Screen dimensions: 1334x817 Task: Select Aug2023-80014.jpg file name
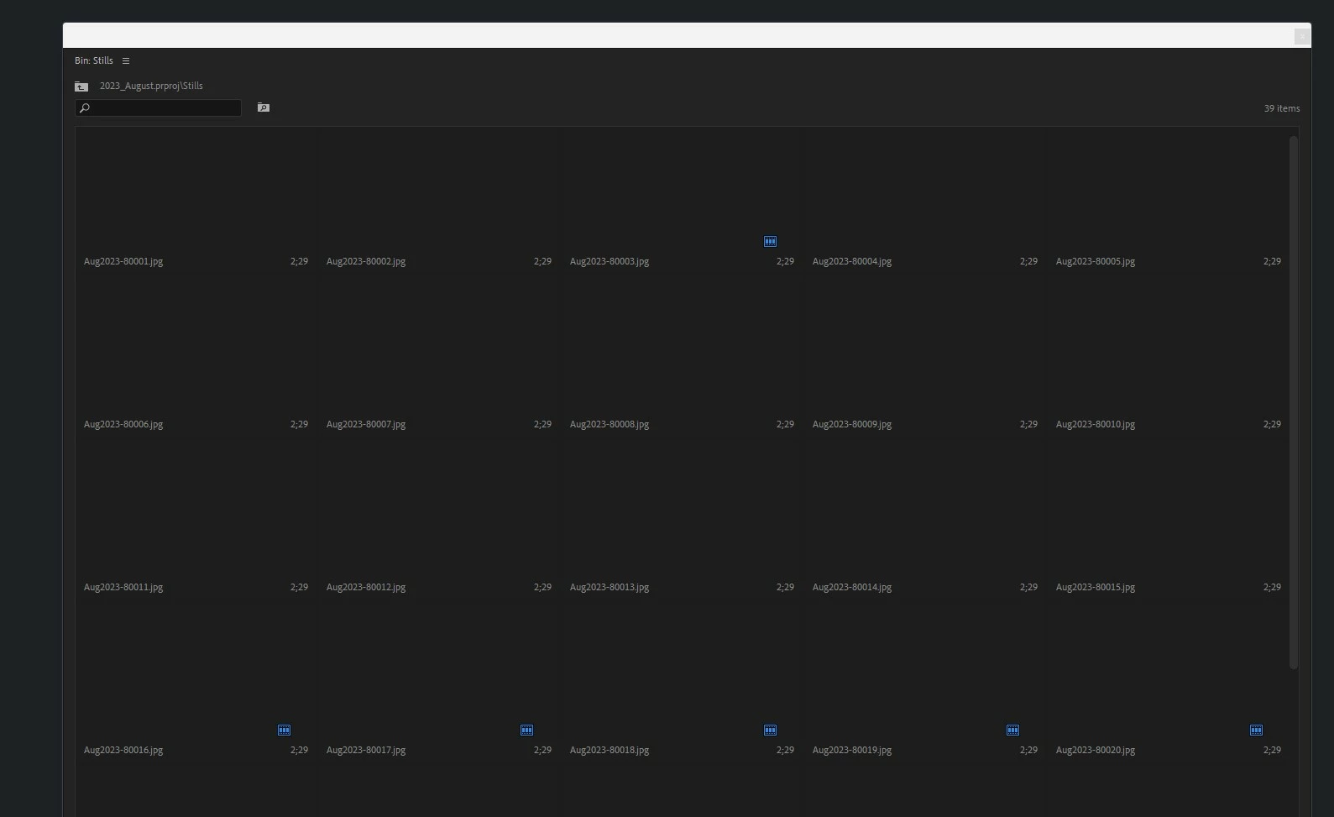click(x=852, y=588)
